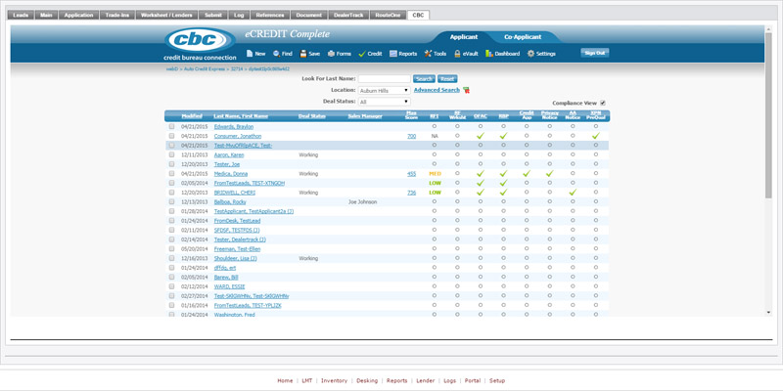This screenshot has height=391, width=783.
Task: Open the Find magnifier tool
Action: click(276, 54)
